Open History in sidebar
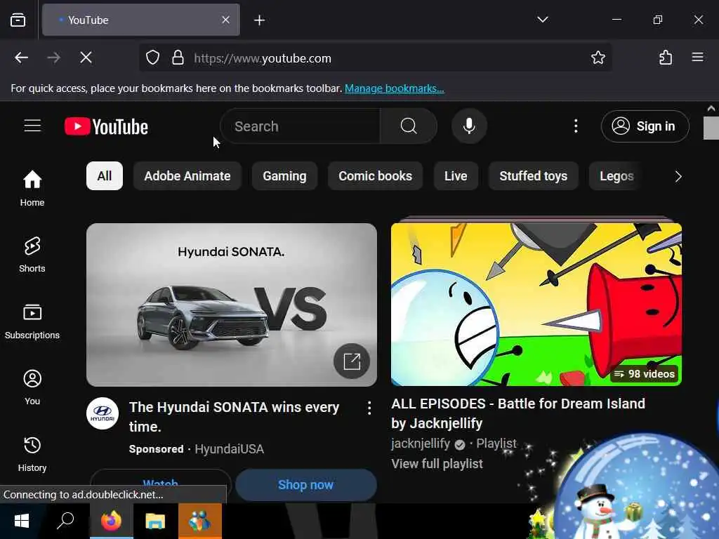The width and height of the screenshot is (719, 539). click(32, 454)
